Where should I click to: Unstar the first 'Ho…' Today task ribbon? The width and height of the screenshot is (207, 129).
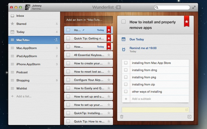tap(109, 30)
